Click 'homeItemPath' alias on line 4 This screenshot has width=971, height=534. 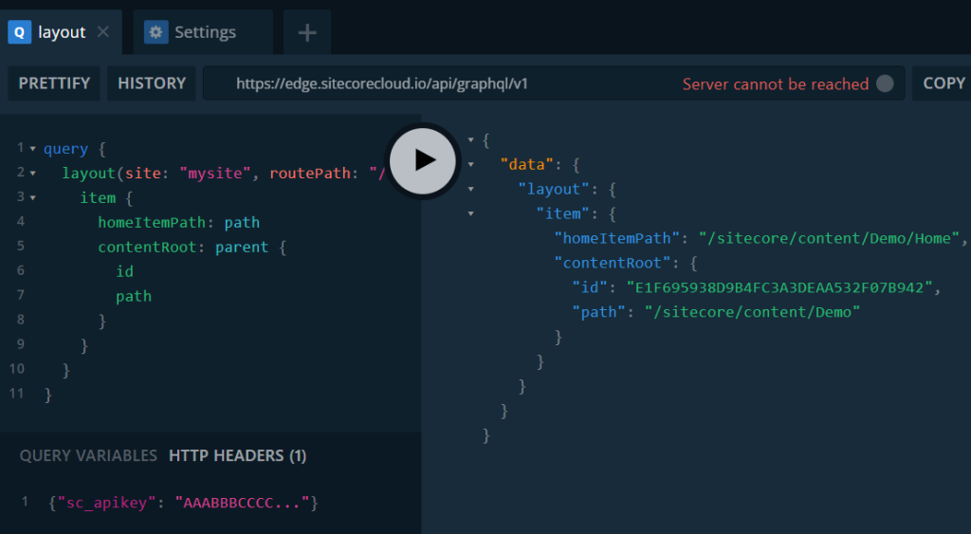[x=152, y=222]
